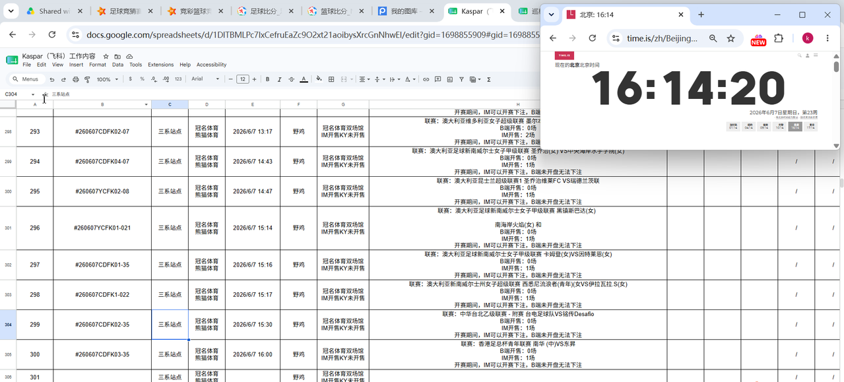Switch to the 我的图库 browser tab

click(x=405, y=11)
